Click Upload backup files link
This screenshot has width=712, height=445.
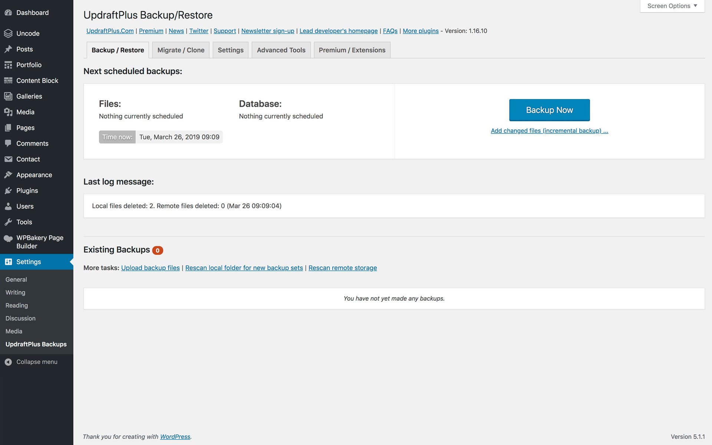pyautogui.click(x=150, y=268)
